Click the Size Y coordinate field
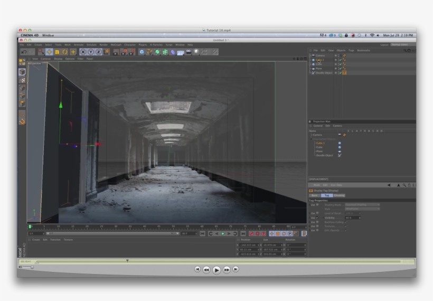This screenshot has width=433, height=301. point(272,250)
